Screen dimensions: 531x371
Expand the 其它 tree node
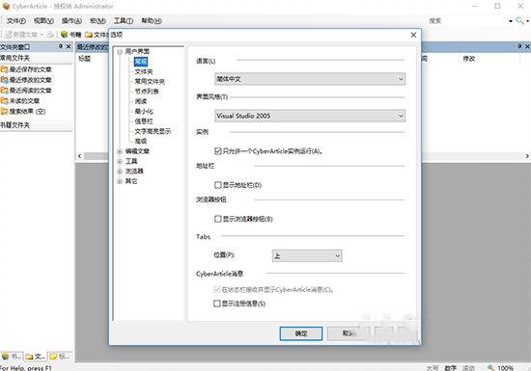[x=120, y=181]
